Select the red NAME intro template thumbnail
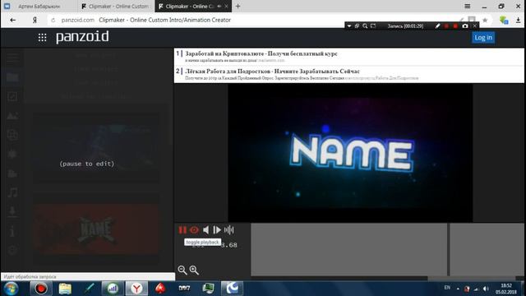This screenshot has width=526, height=296. [96, 229]
